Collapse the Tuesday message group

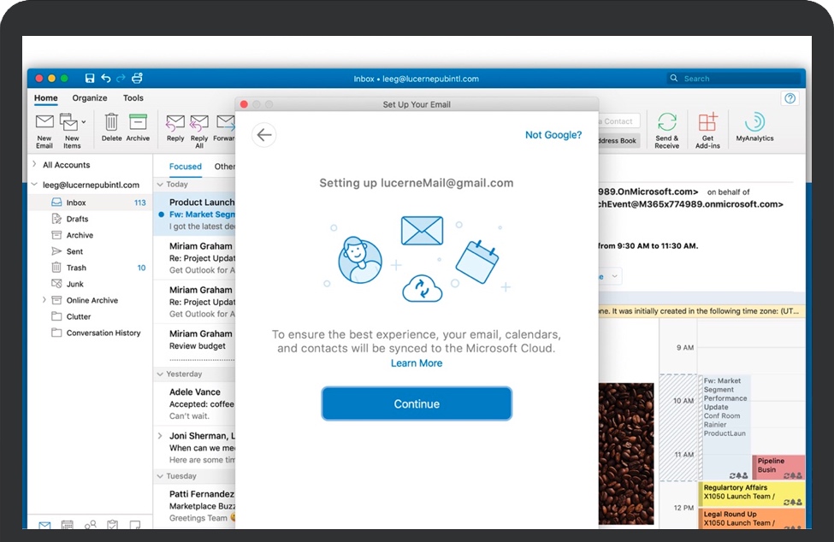click(x=160, y=476)
